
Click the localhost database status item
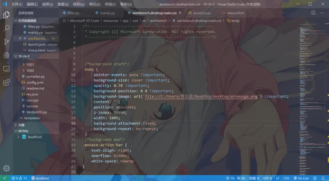point(40,178)
